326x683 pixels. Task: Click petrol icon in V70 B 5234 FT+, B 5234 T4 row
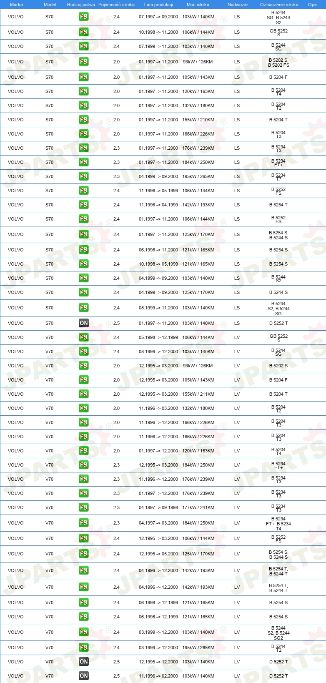pos(84,523)
